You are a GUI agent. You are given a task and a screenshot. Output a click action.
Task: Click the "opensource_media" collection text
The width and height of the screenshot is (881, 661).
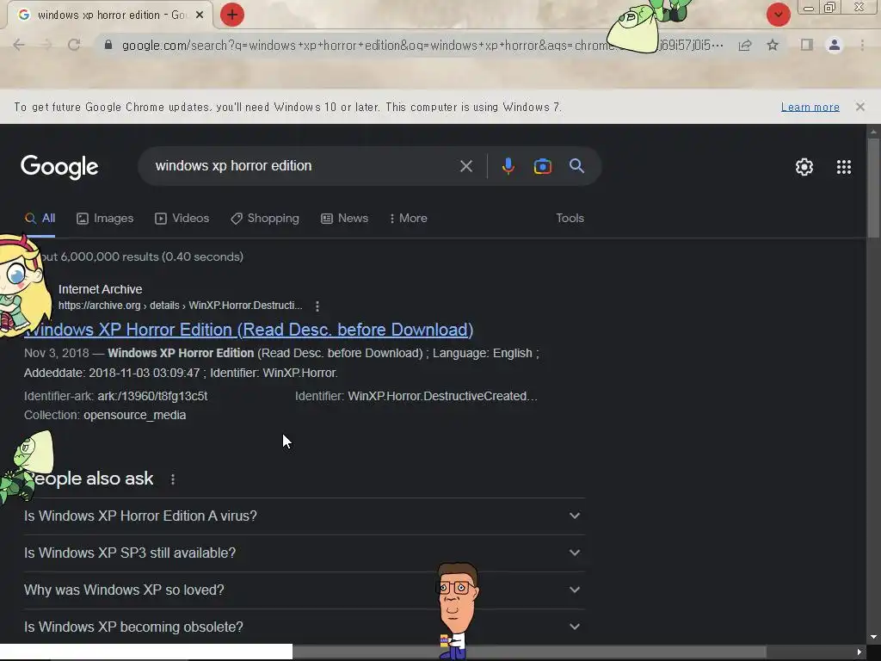click(134, 416)
